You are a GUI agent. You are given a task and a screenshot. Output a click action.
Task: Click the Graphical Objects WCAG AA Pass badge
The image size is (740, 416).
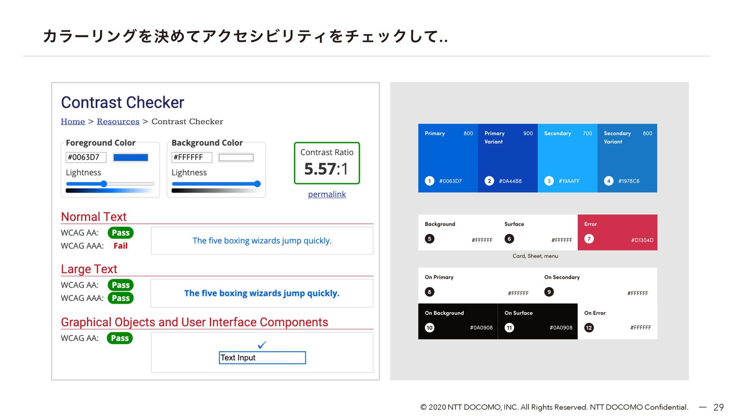click(120, 338)
